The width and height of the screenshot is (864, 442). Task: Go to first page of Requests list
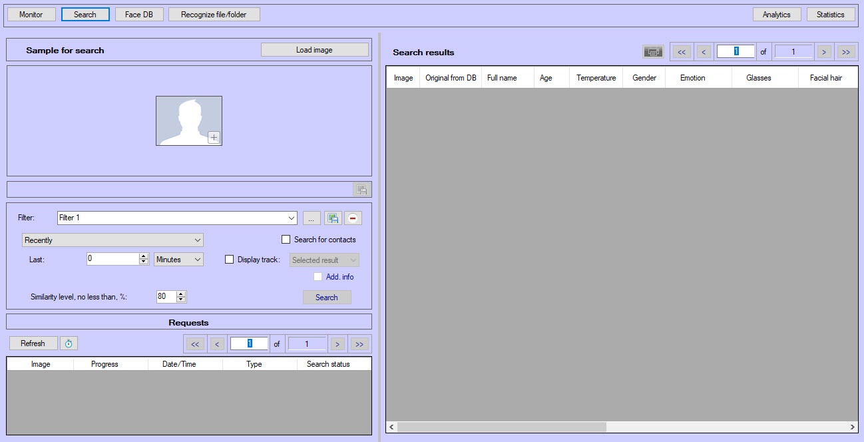[x=194, y=344]
